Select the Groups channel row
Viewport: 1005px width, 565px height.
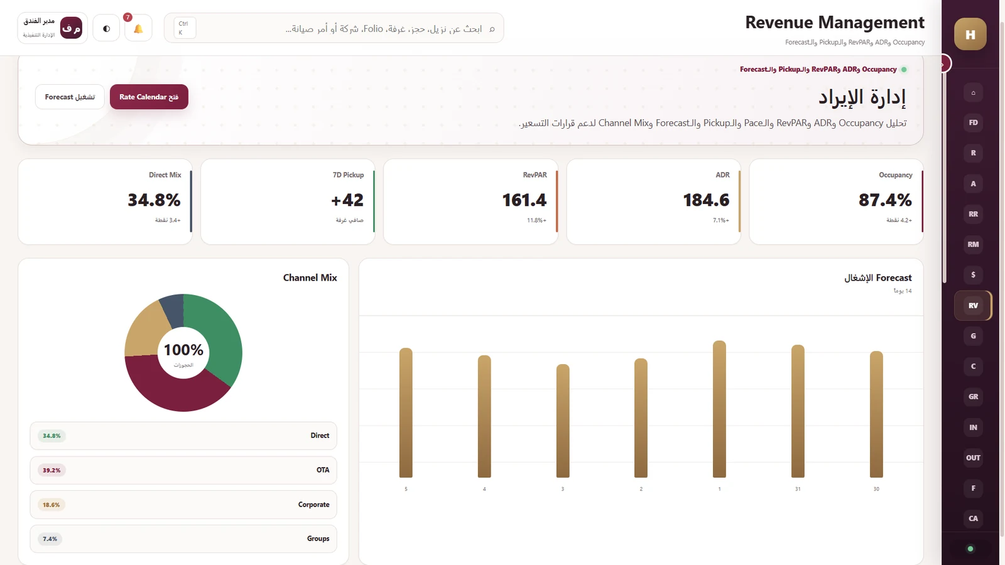pos(183,539)
